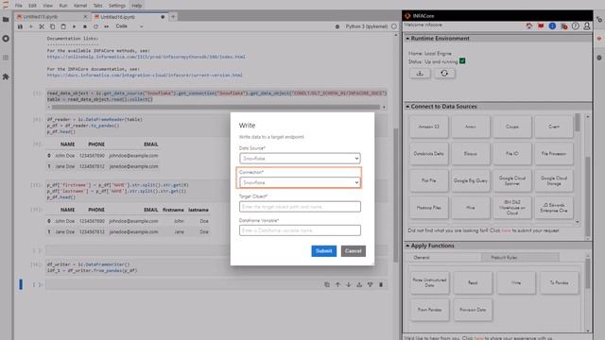605x340 pixels.
Task: Open the View menu
Action: tap(47, 6)
